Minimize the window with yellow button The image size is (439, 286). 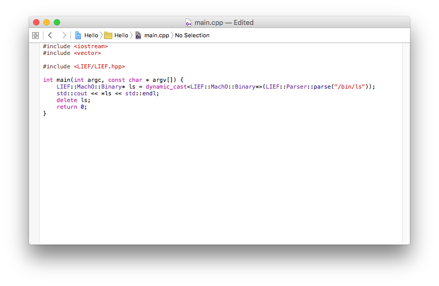coord(47,22)
